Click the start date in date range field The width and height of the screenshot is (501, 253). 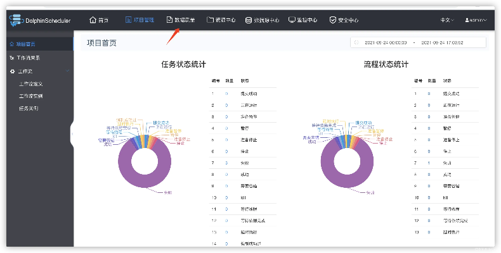click(384, 43)
